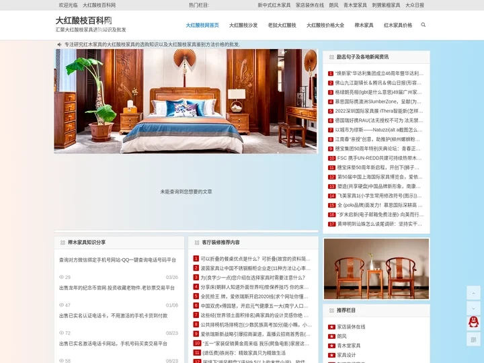Open 榉木家具 nav item

pyautogui.click(x=364, y=26)
